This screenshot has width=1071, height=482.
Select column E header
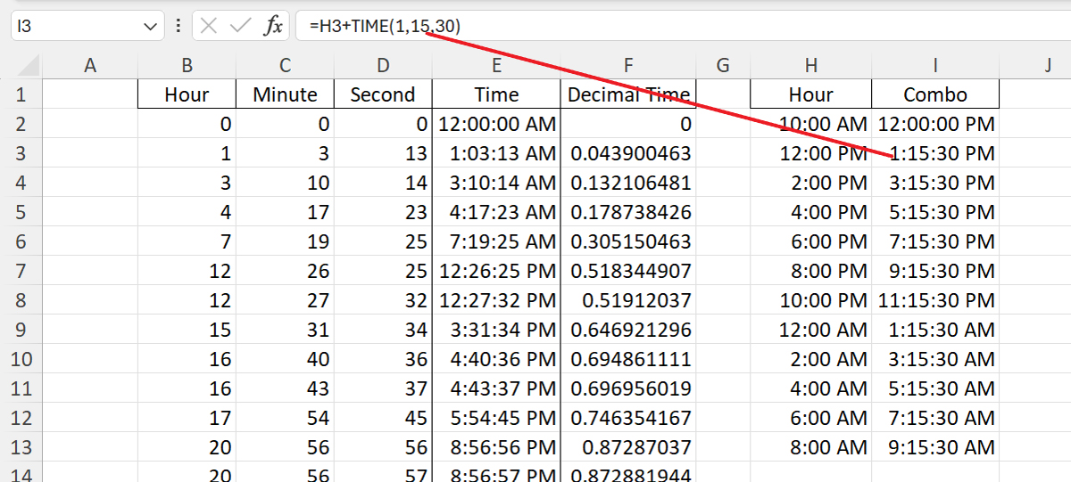pos(496,65)
